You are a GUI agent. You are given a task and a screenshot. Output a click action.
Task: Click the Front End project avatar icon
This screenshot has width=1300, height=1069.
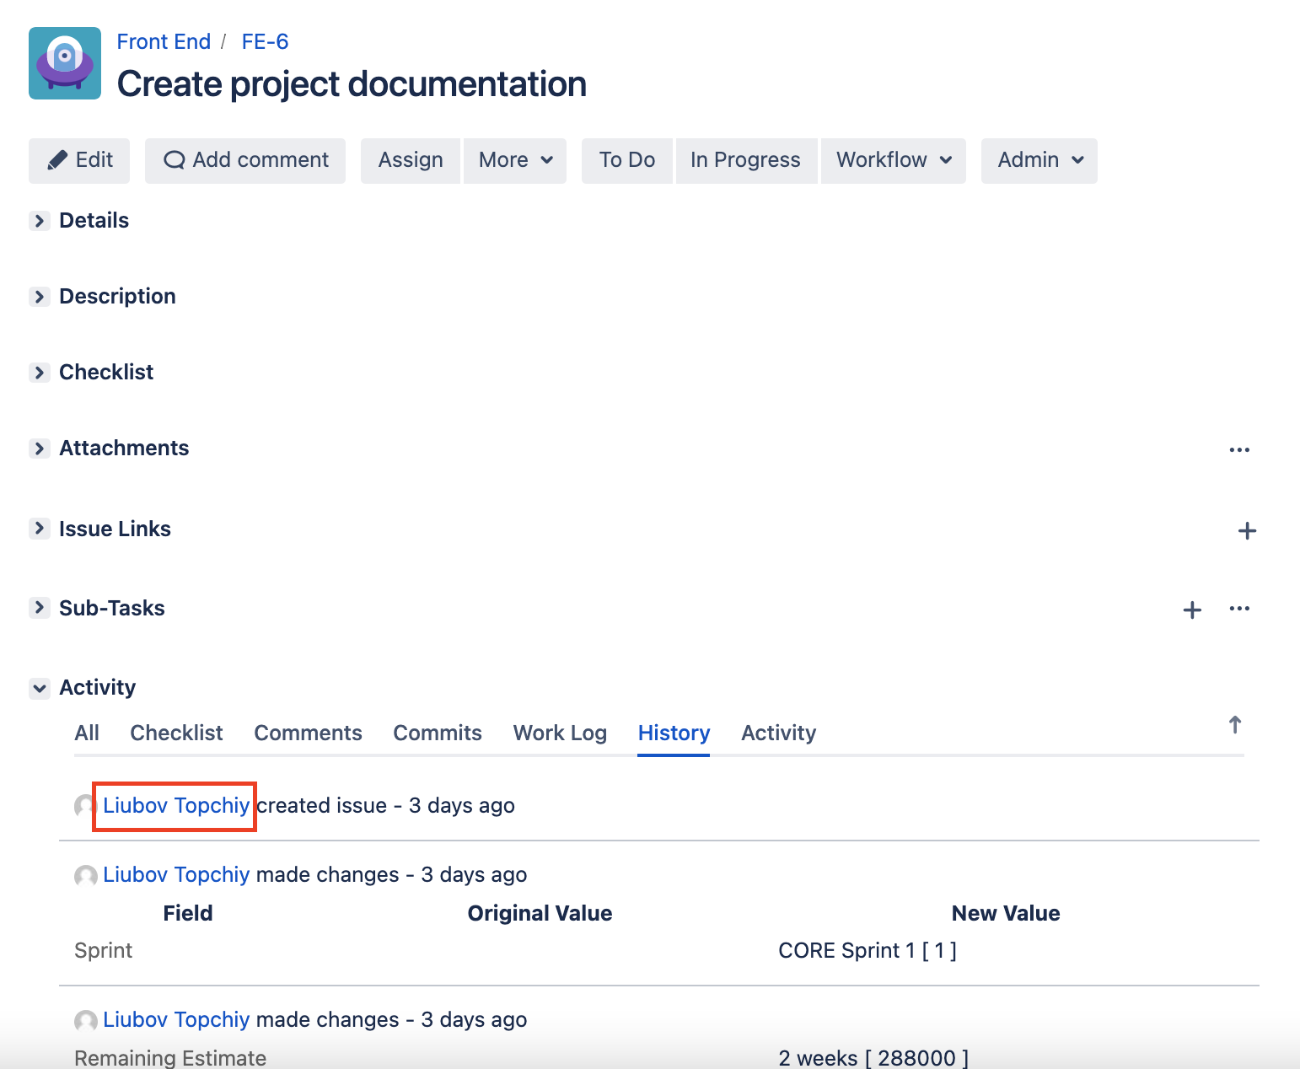click(65, 63)
